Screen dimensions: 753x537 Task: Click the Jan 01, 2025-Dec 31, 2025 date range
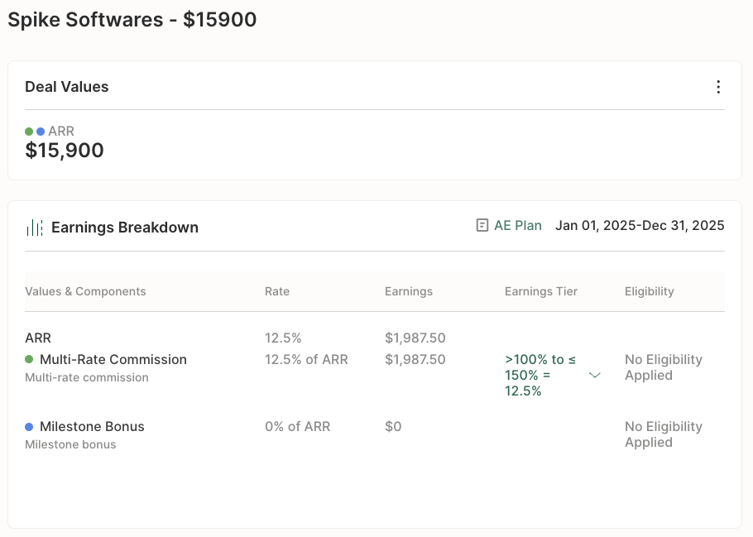coord(640,225)
